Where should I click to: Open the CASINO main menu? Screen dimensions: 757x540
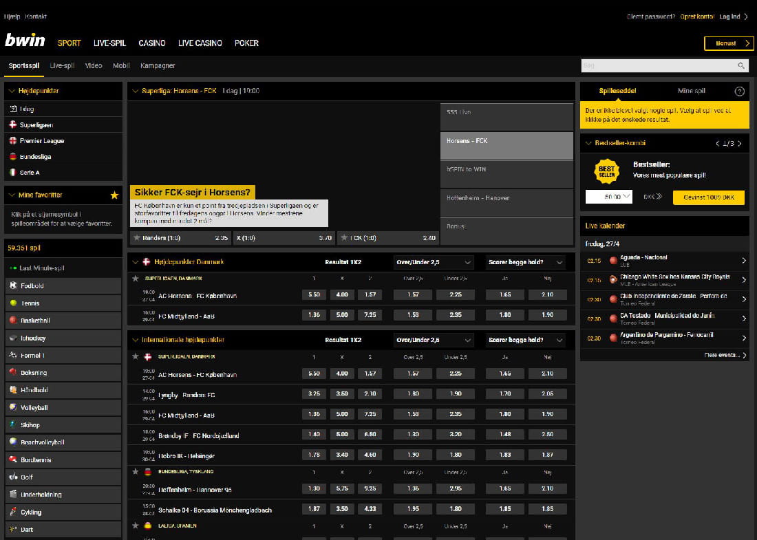(152, 43)
